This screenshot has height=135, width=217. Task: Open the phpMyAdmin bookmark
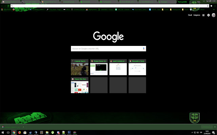pyautogui.click(x=91, y=9)
